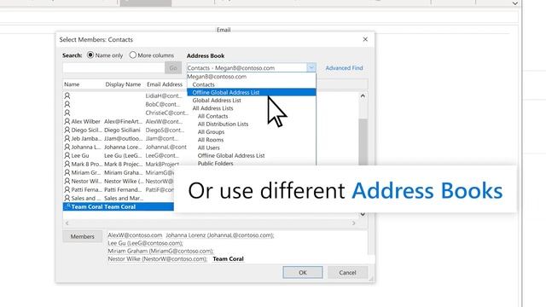Select the JJam@outloo... display name cell
Viewport: 546px width, 307px height.
123,138
